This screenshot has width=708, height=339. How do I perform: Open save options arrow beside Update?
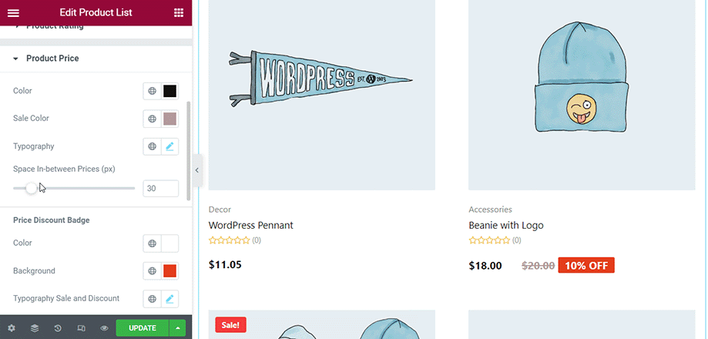click(x=177, y=328)
